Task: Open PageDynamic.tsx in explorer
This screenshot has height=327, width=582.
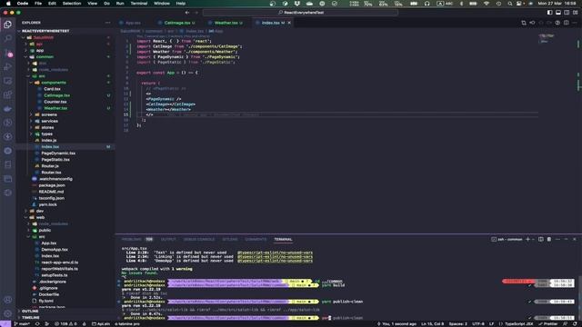Action: [57, 154]
